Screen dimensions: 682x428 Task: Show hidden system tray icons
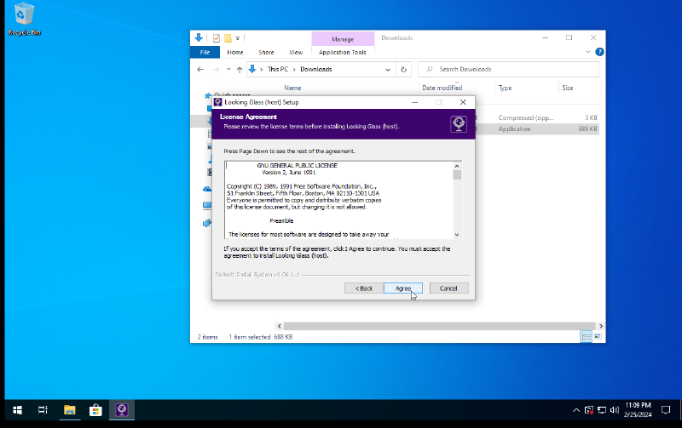tap(576, 410)
